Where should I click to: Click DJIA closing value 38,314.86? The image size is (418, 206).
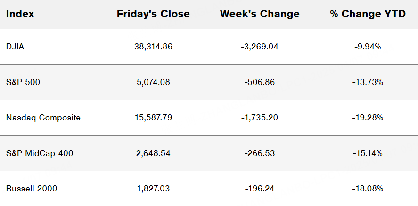tap(153, 47)
